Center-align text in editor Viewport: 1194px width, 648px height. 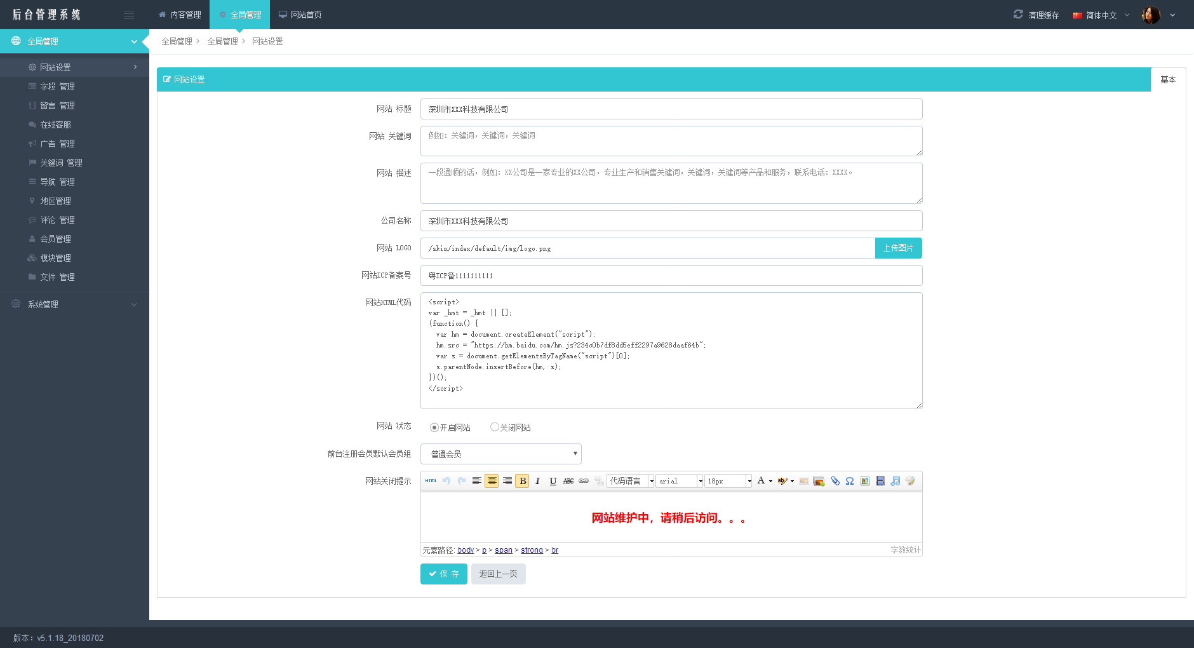pyautogui.click(x=492, y=481)
